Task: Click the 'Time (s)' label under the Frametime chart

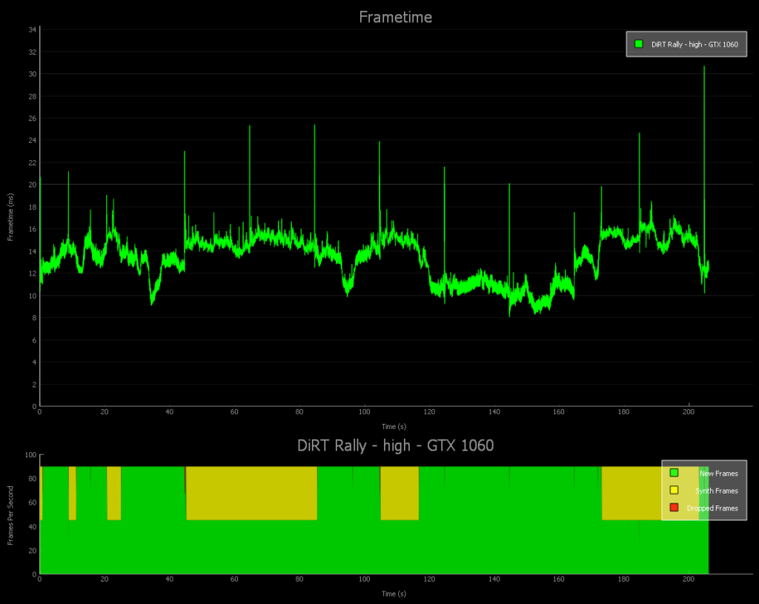Action: (x=394, y=426)
